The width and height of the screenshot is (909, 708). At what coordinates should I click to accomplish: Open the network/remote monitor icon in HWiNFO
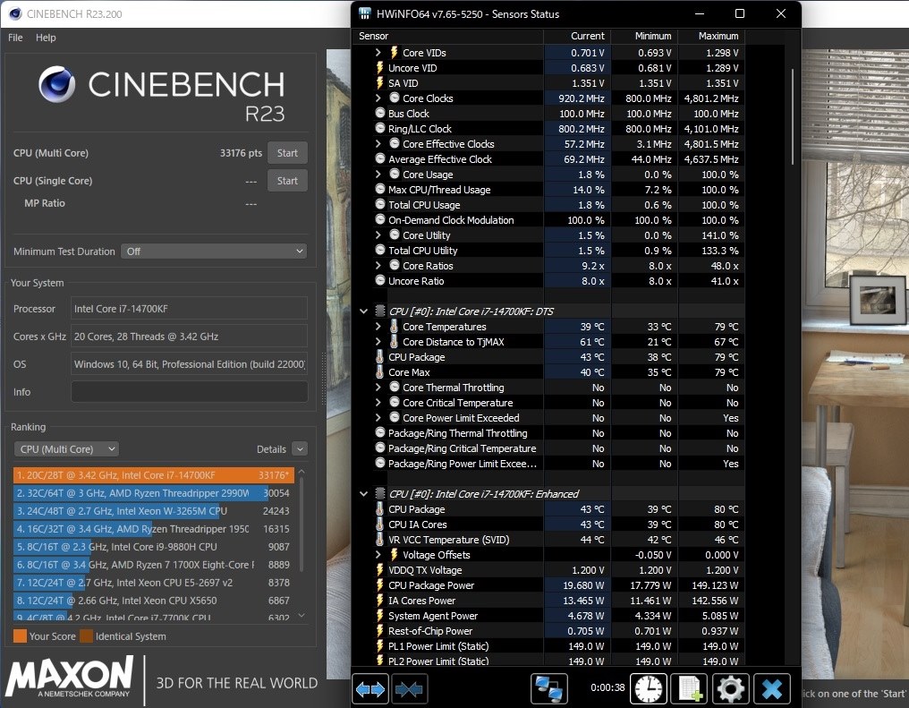click(x=549, y=689)
